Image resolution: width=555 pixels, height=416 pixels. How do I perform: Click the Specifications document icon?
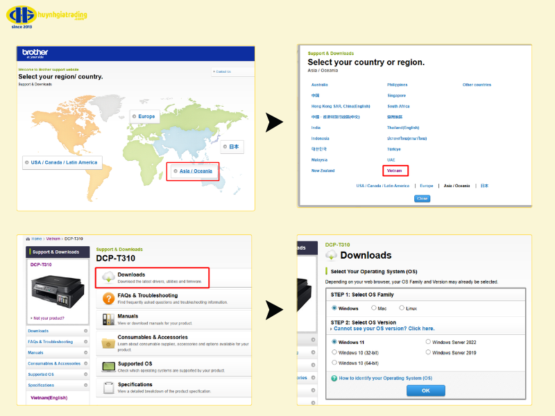pos(108,388)
